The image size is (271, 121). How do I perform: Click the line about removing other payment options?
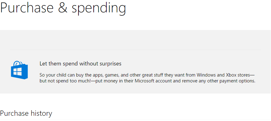coord(147,81)
